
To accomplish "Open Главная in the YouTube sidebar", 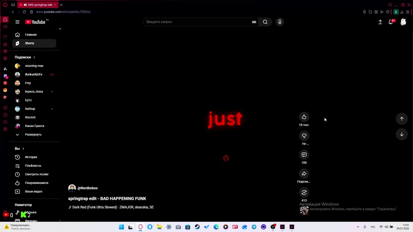I will point(34,34).
